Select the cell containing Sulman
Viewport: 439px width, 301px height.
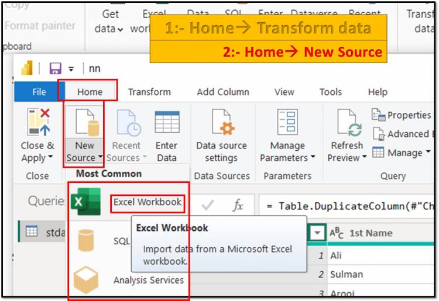coord(381,275)
